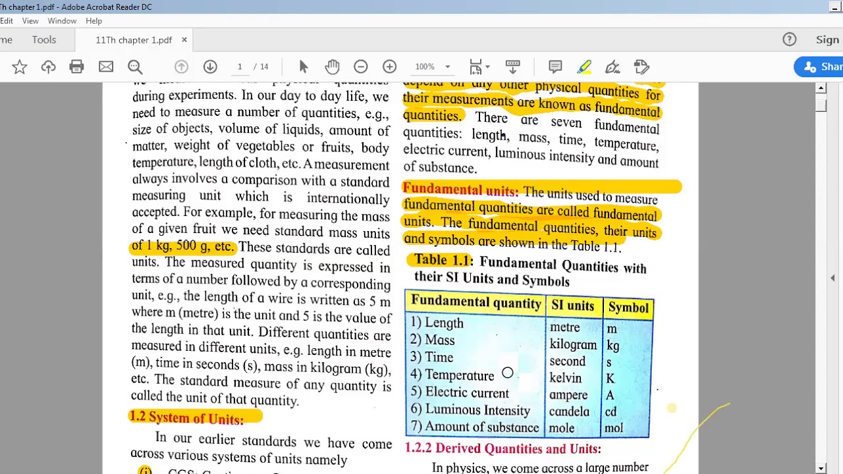Click the 'metre' unit cell

tap(565, 327)
